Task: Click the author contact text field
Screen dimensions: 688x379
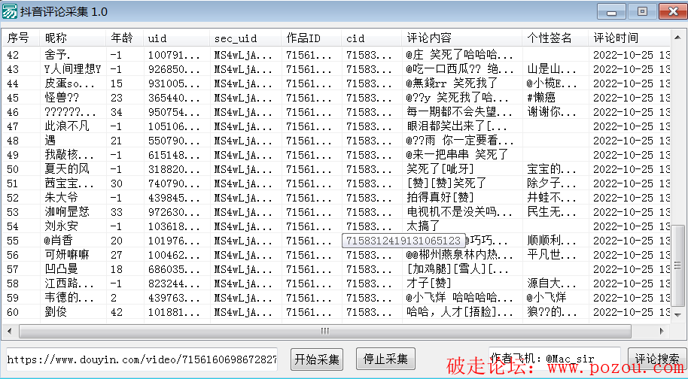Action: pyautogui.click(x=555, y=359)
